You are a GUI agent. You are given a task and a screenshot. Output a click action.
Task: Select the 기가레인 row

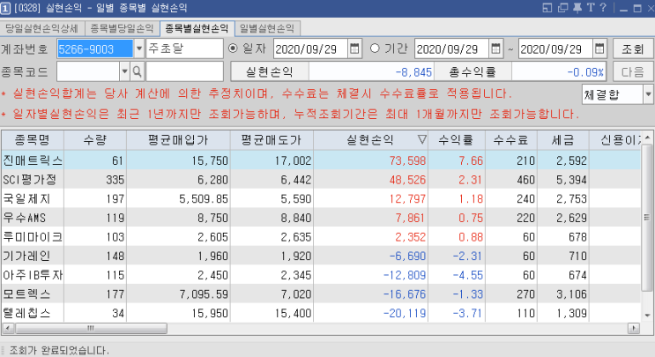point(321,256)
